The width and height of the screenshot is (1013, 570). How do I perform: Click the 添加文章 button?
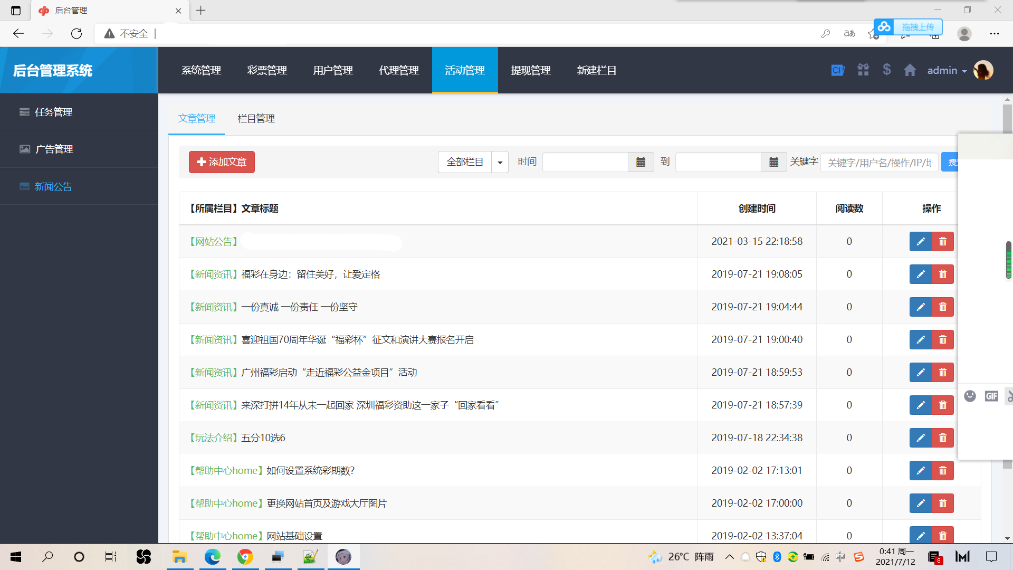coord(222,162)
